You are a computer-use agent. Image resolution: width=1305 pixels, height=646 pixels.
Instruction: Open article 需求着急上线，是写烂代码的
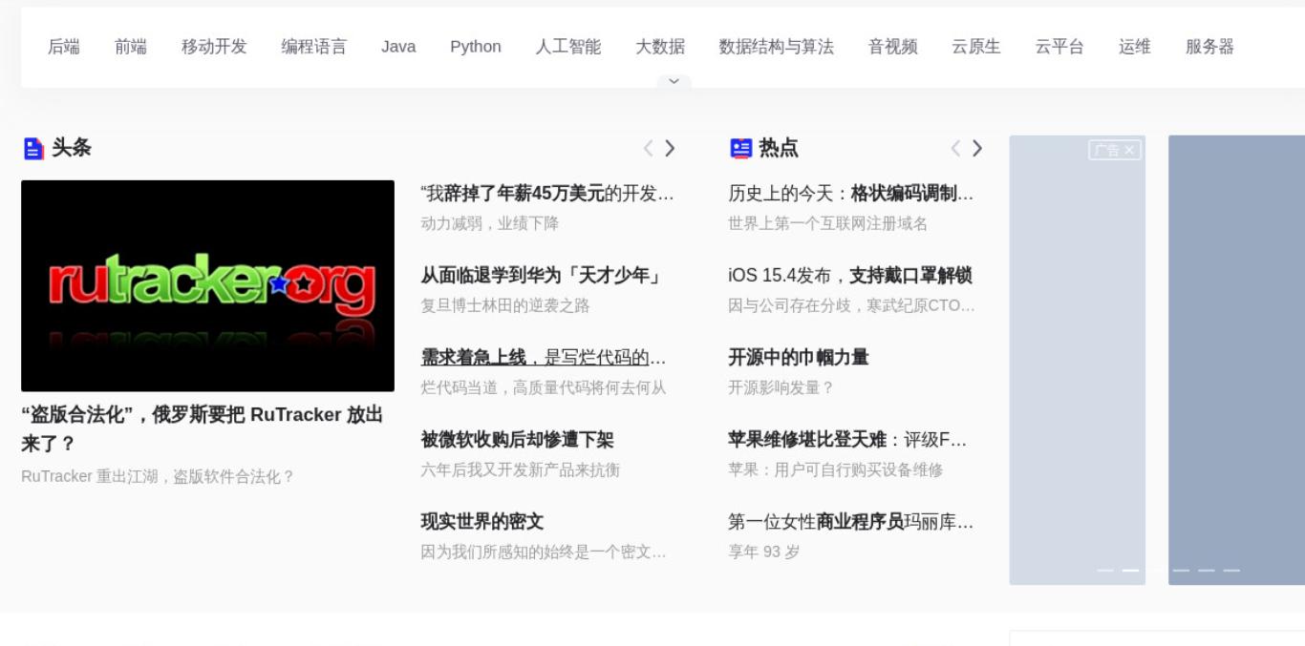(544, 358)
